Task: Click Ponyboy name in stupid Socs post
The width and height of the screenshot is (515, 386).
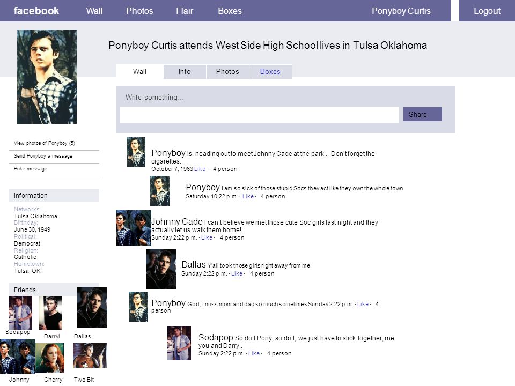Action: [x=203, y=188]
